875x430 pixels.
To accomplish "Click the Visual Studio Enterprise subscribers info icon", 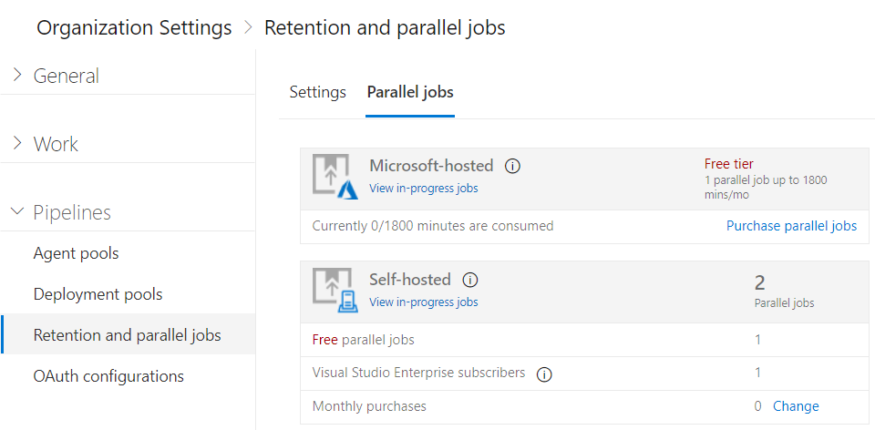I will [x=544, y=374].
